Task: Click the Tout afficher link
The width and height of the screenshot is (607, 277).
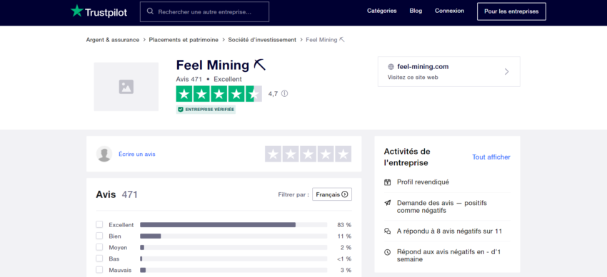Action: [x=491, y=157]
